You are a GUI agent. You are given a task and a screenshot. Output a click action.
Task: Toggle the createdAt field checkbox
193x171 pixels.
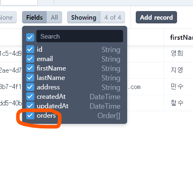click(x=30, y=96)
